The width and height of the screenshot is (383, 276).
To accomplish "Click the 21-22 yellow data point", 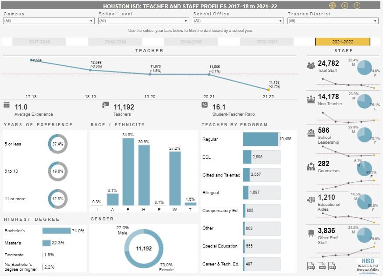I will coord(268,90).
